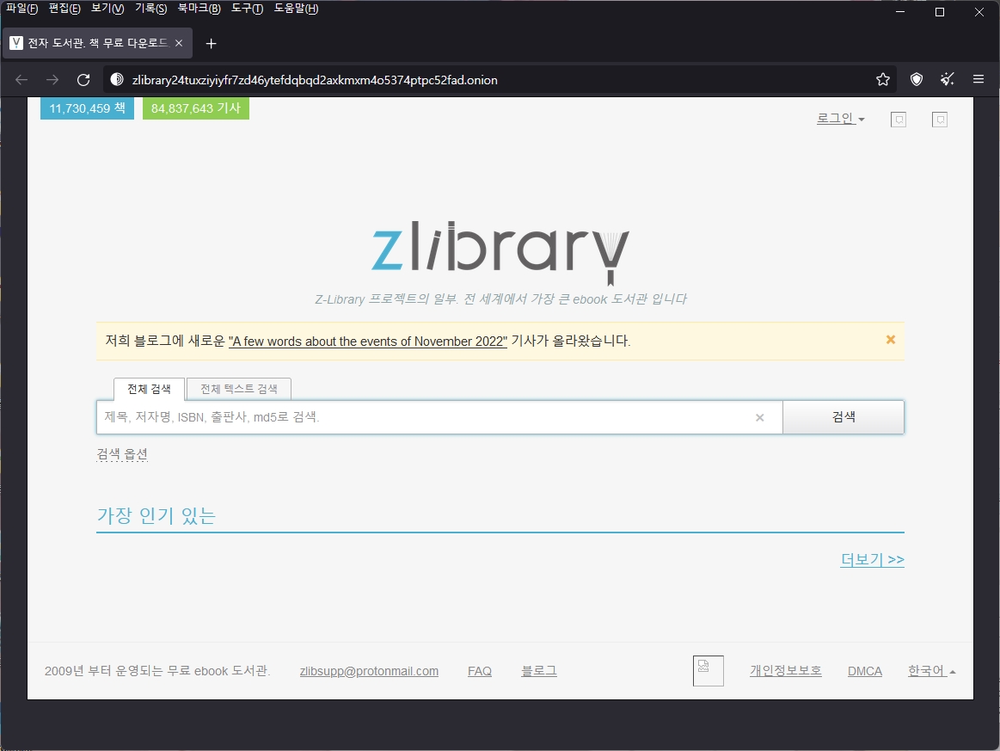
Task: Open the 북마크(B) menu
Action: point(199,9)
